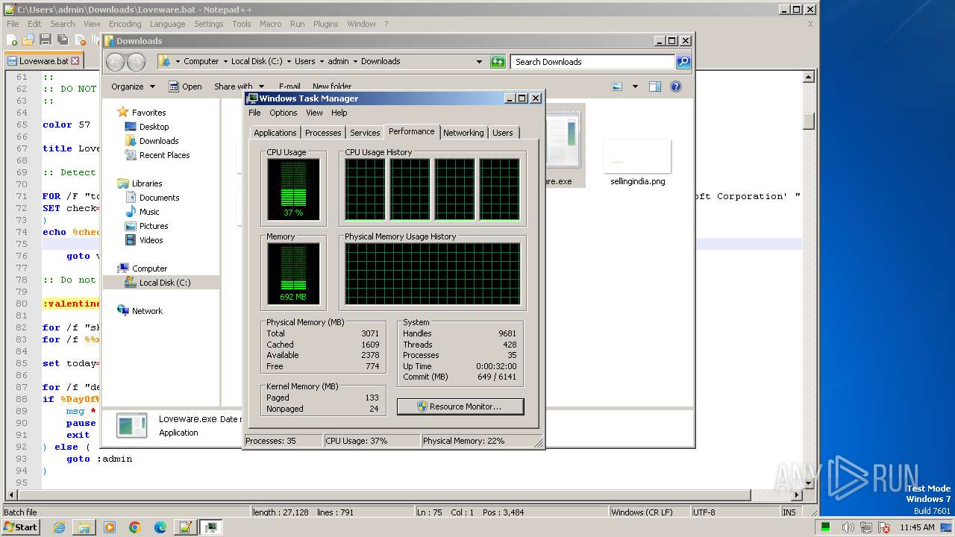Select Music library in navigation pane
Image resolution: width=955 pixels, height=537 pixels.
coord(149,212)
